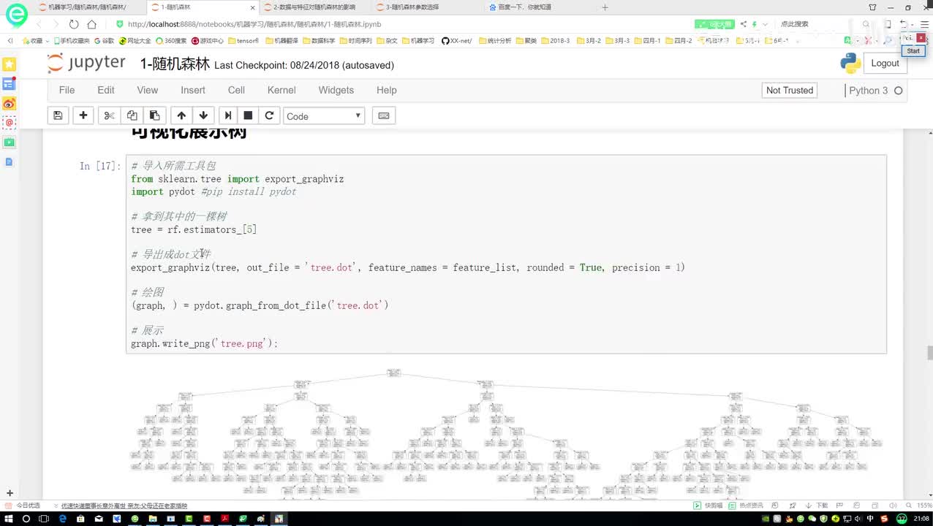The width and height of the screenshot is (933, 526).
Task: Open the 数据科学 bookmark folder
Action: coord(319,41)
